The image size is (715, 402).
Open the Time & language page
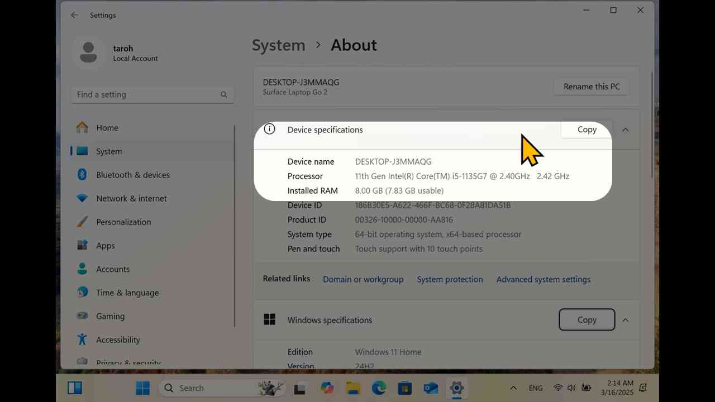(152, 292)
